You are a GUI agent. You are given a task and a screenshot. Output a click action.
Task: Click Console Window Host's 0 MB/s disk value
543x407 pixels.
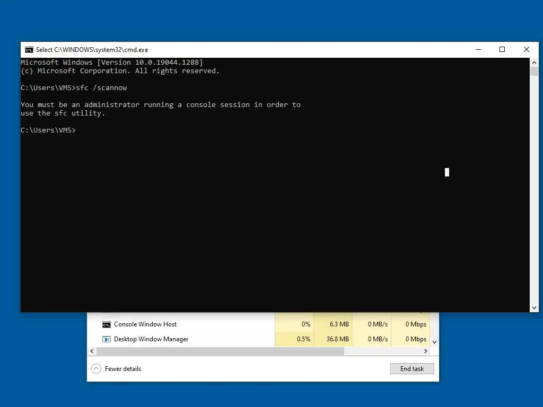[x=378, y=324]
